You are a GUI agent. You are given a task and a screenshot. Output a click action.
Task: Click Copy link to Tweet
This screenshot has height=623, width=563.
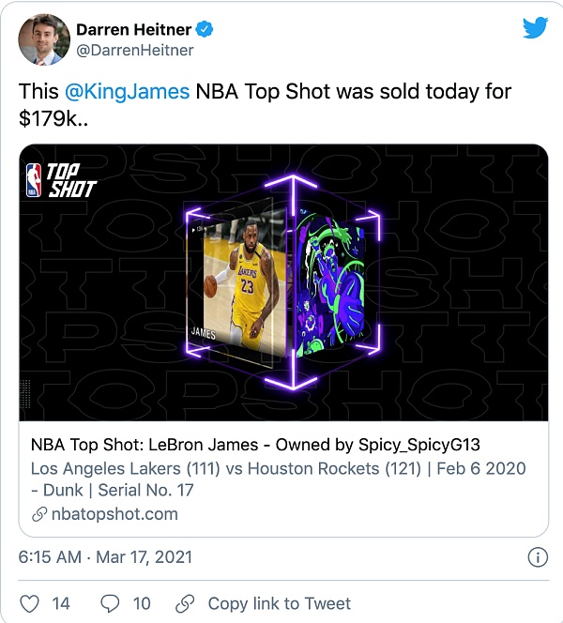pyautogui.click(x=279, y=603)
